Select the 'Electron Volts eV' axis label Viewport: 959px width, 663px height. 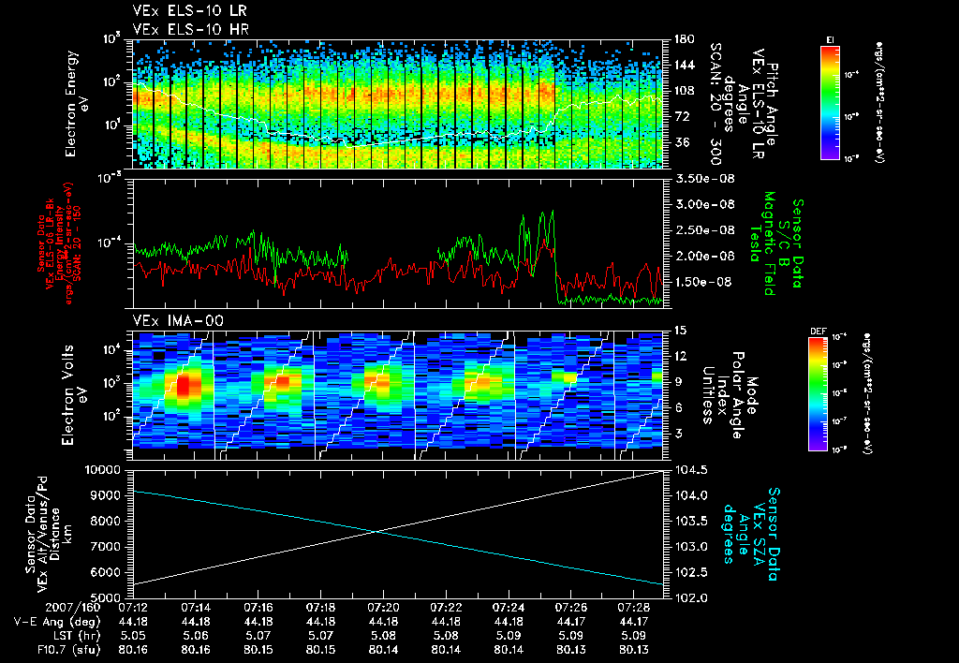(73, 395)
